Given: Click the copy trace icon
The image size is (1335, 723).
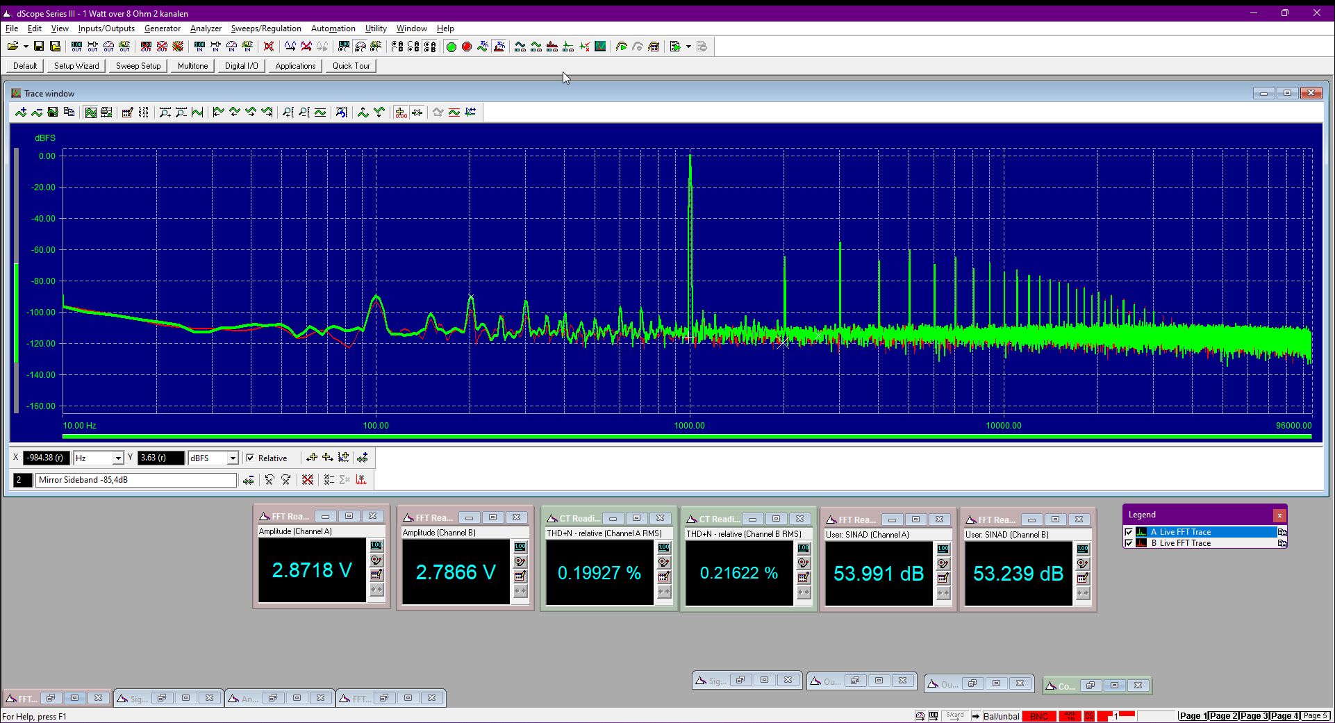Looking at the screenshot, I should click(69, 113).
